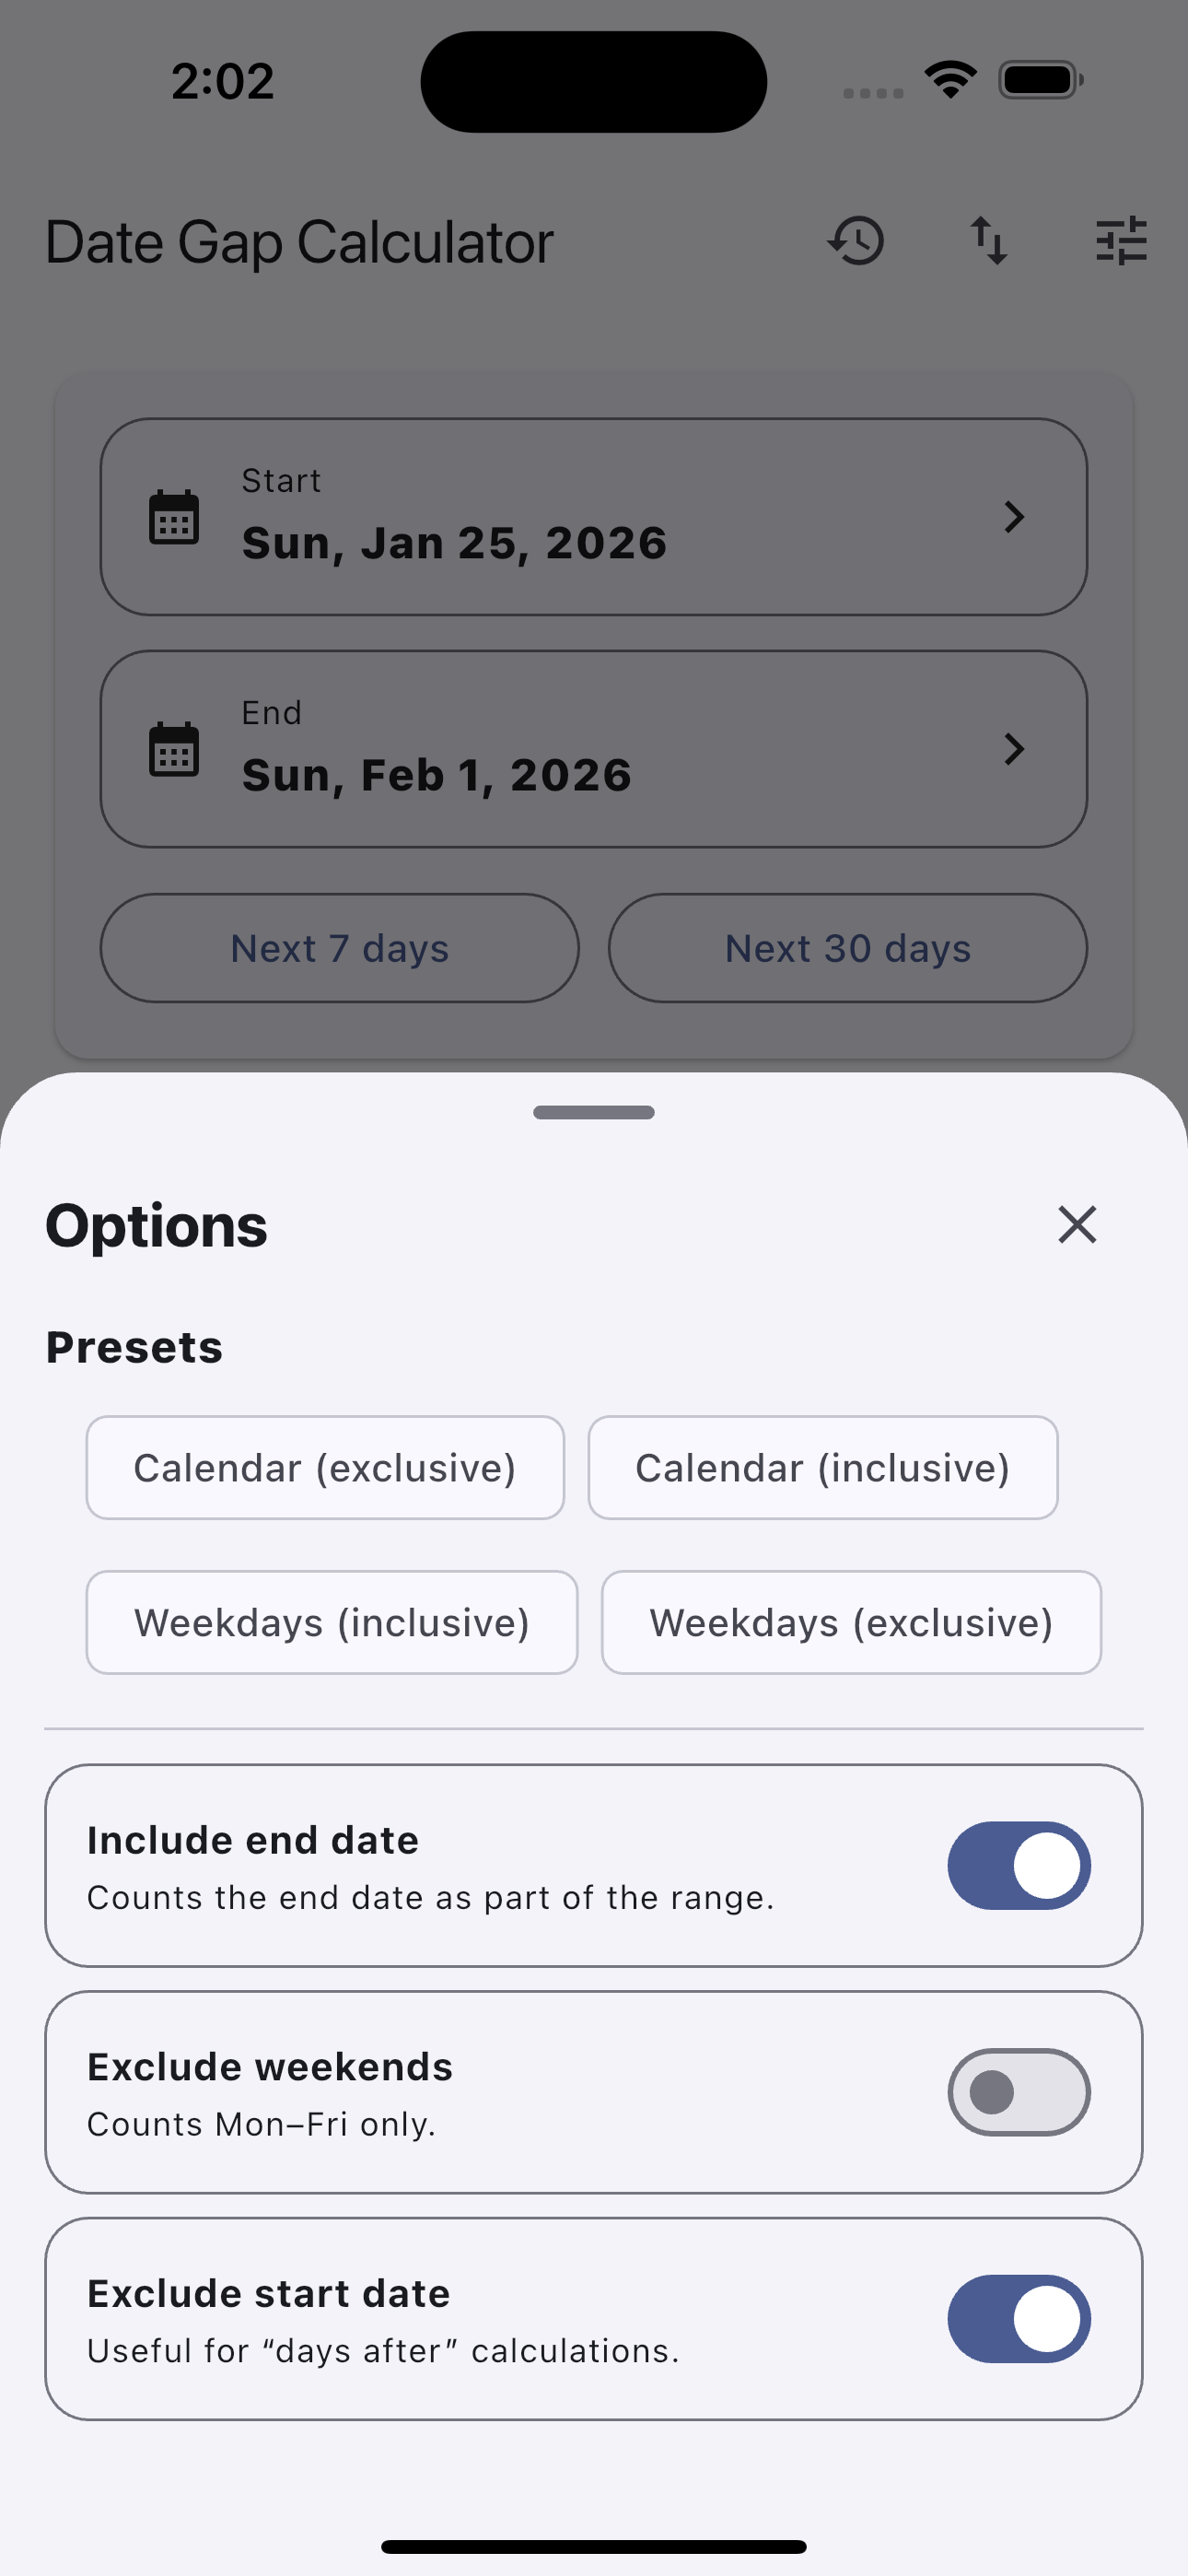Image resolution: width=1188 pixels, height=2576 pixels.
Task: Turn off Exclude start date switch
Action: 1018,2318
